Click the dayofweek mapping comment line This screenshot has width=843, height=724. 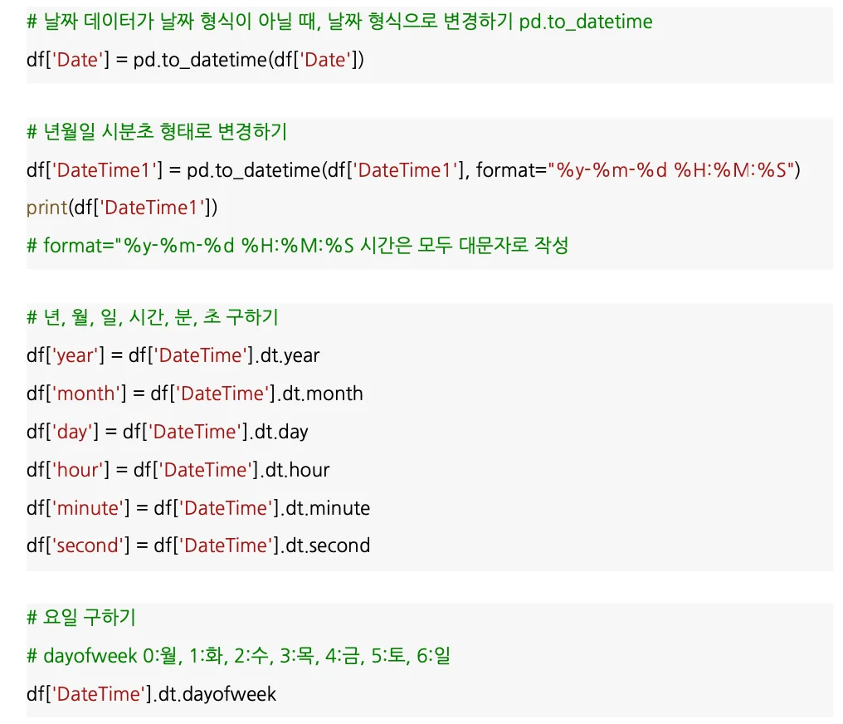238,656
